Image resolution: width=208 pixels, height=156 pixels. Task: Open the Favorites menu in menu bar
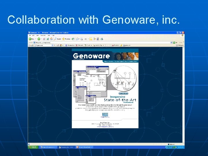click(43, 36)
